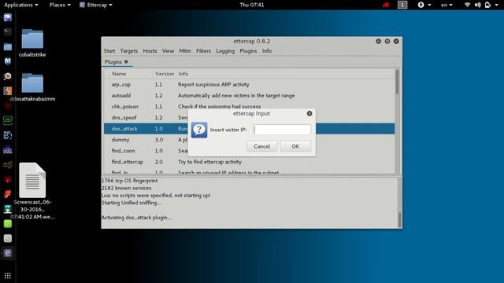This screenshot has height=283, width=504.
Task: Launch the orange Burp Suite dock icon
Action: 8,91
